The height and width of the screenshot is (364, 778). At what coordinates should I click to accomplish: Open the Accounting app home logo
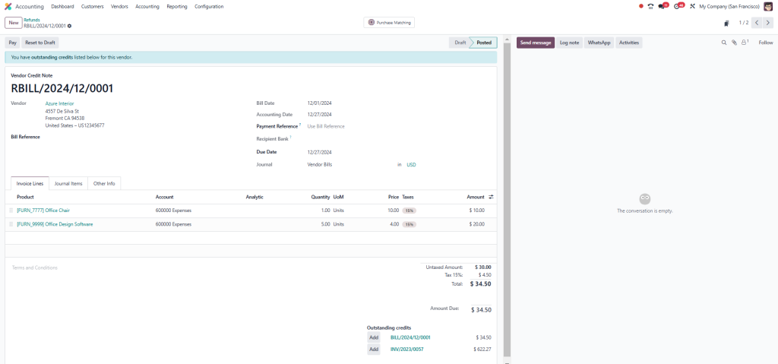click(x=8, y=6)
